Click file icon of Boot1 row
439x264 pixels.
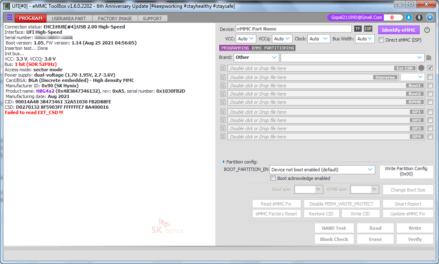[x=223, y=86]
